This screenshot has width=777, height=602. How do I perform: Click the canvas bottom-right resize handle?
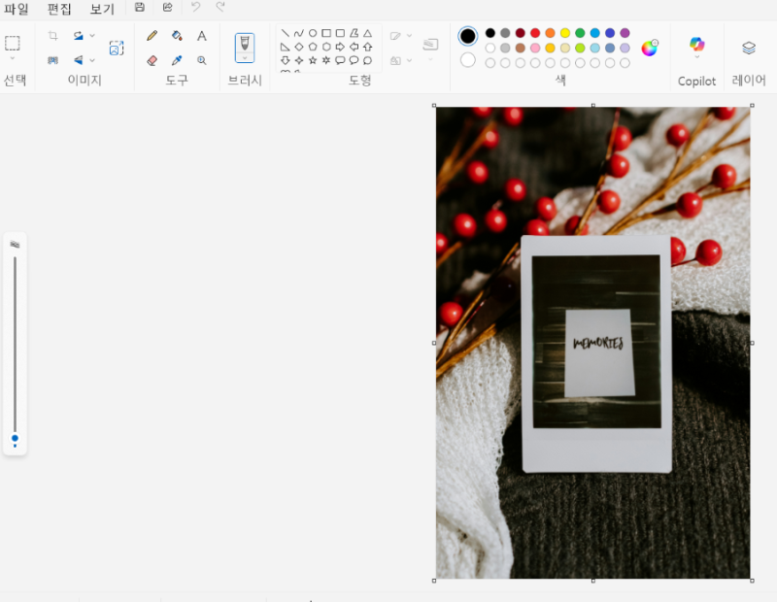(752, 581)
